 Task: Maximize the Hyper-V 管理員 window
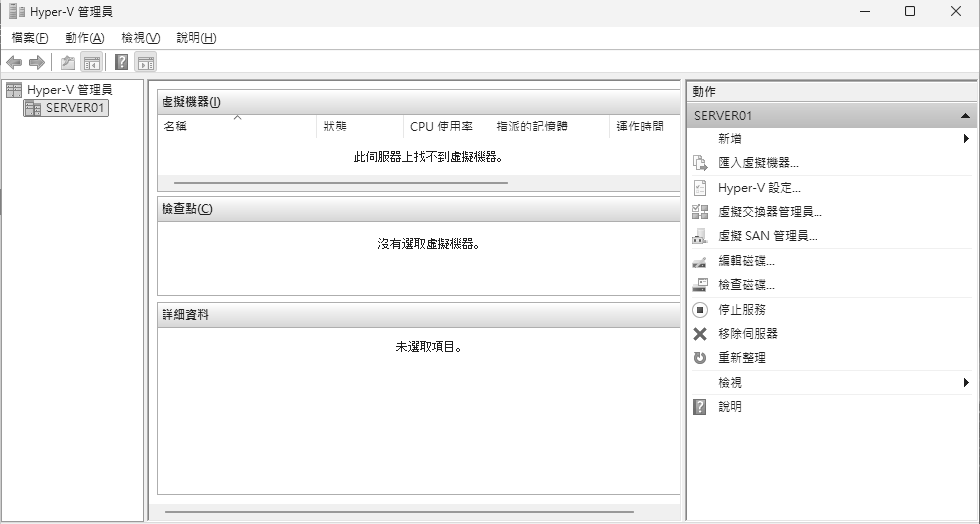[x=910, y=11]
